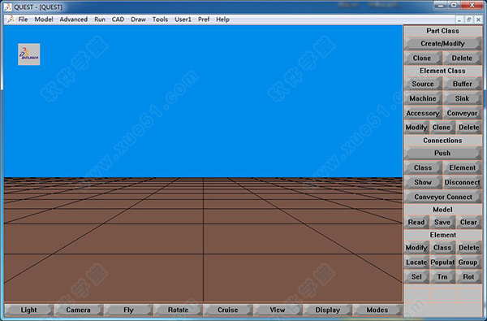The width and height of the screenshot is (487, 321).
Task: Restore the inner document window
Action: coord(469,20)
